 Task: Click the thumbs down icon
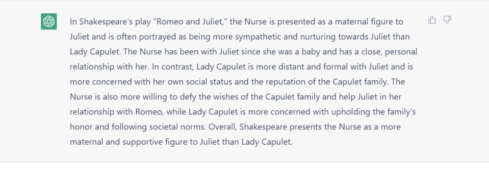tap(447, 20)
